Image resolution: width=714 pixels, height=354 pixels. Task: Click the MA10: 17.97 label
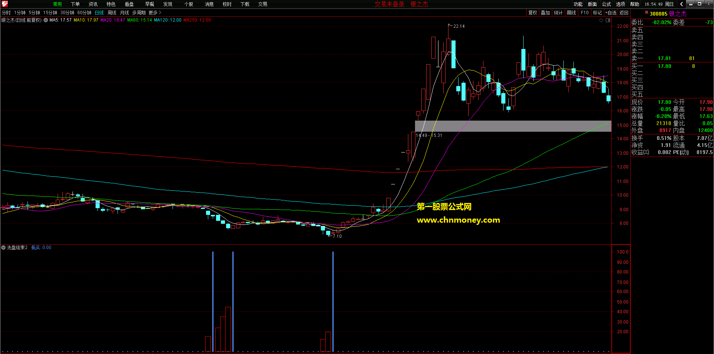86,20
